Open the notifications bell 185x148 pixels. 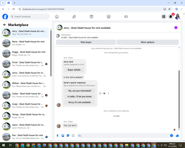pos(171,17)
